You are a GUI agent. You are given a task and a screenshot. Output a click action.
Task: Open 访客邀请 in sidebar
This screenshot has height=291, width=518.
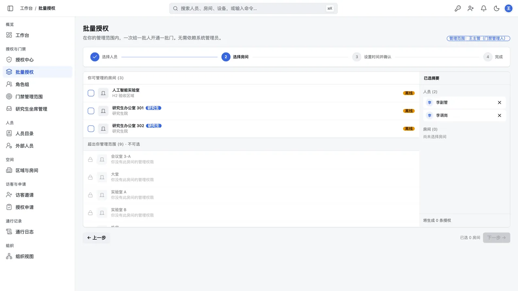pyautogui.click(x=37, y=195)
